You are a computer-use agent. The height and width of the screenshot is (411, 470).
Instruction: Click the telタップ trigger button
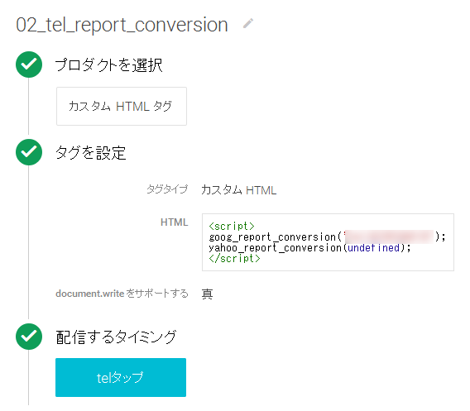121,377
